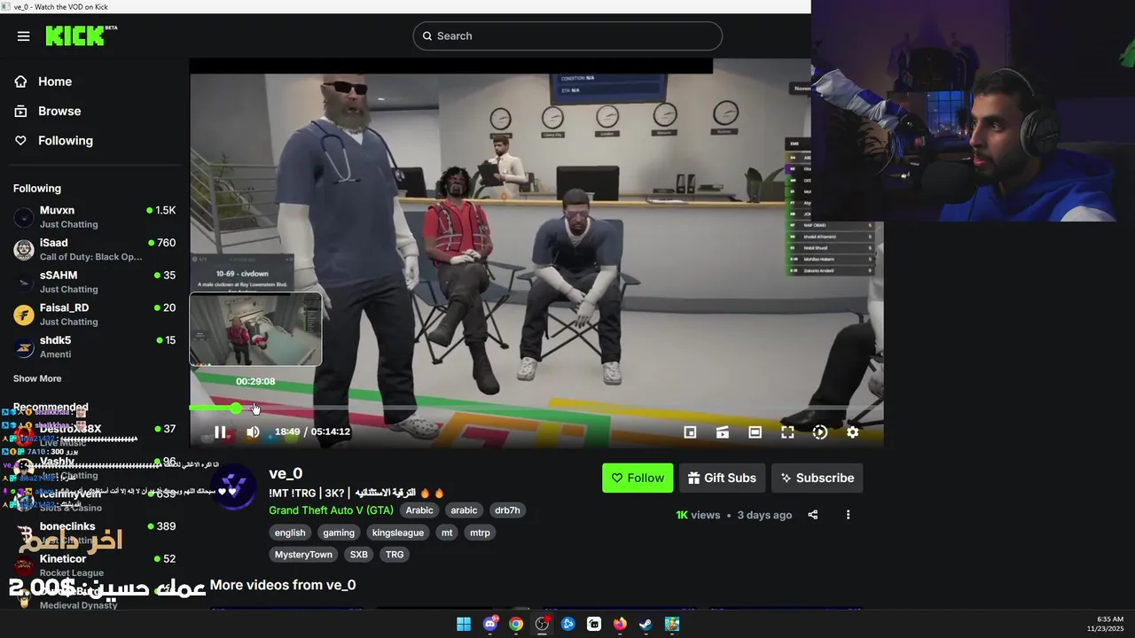This screenshot has width=1135, height=638.
Task: Open Gift Subs for ve_0
Action: (722, 478)
